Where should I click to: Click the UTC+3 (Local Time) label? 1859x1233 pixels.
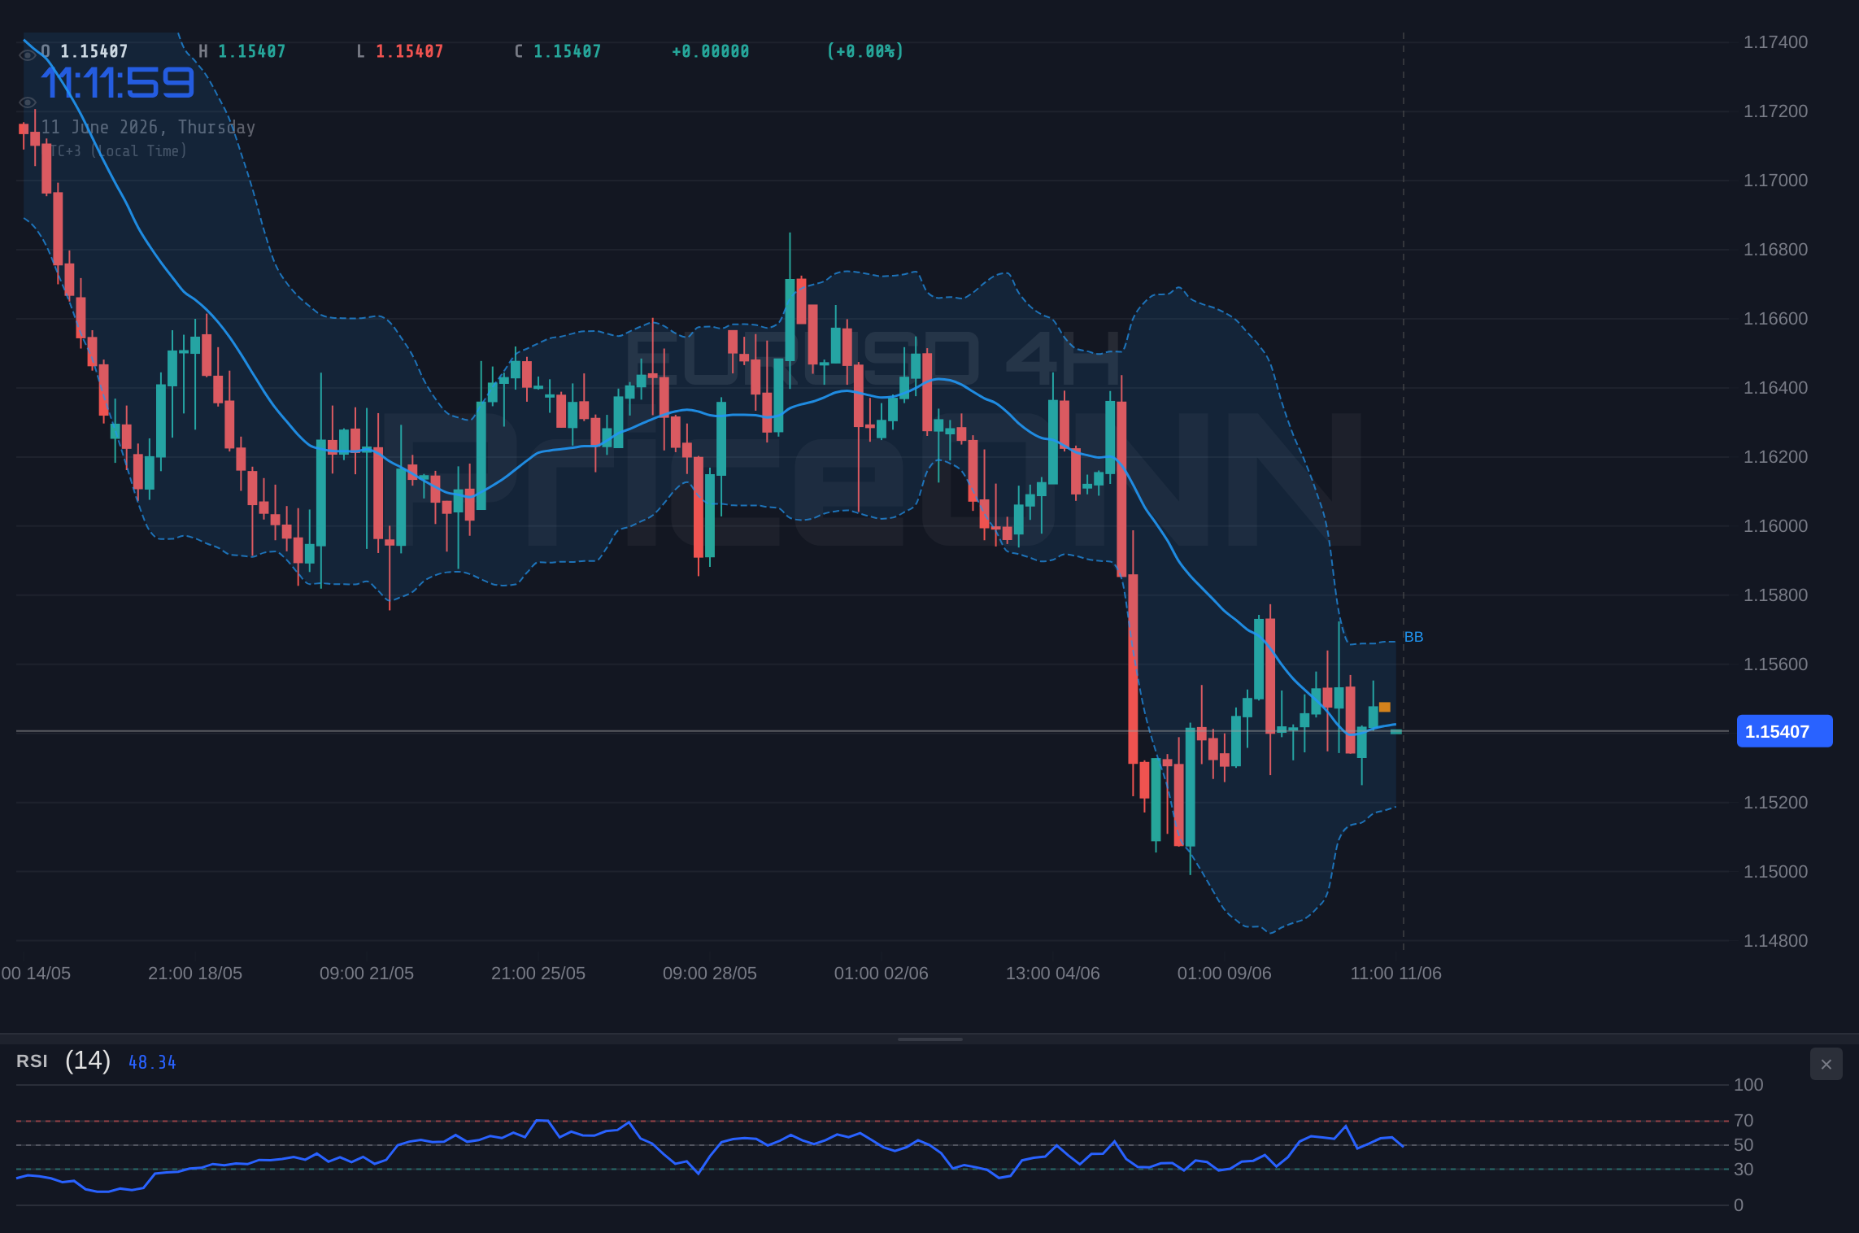click(115, 151)
